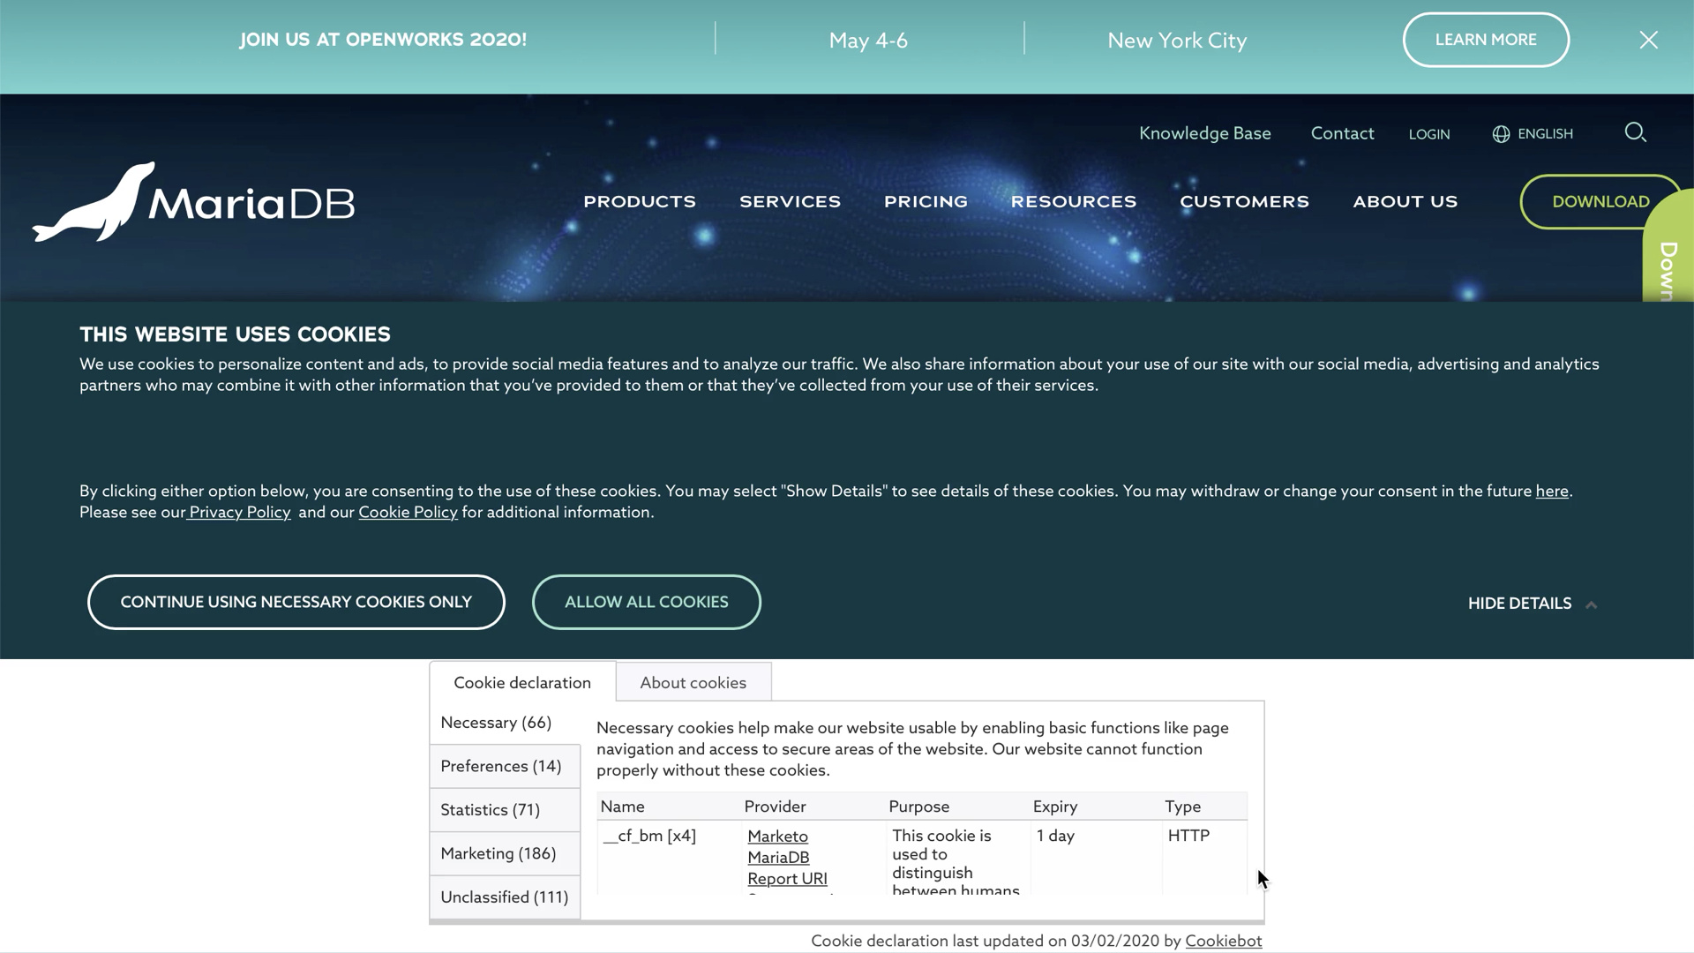Click the LOGIN link
The height and width of the screenshot is (953, 1694).
(1428, 134)
